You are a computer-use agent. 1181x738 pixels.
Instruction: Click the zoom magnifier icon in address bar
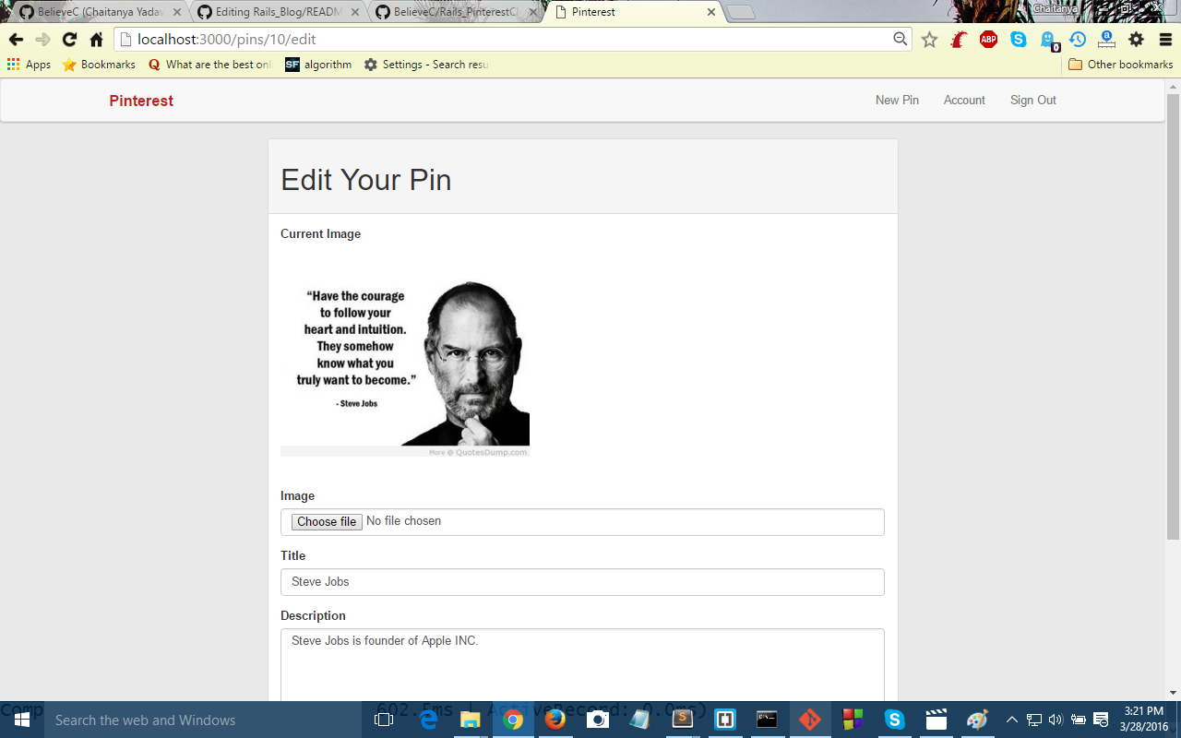tap(901, 39)
